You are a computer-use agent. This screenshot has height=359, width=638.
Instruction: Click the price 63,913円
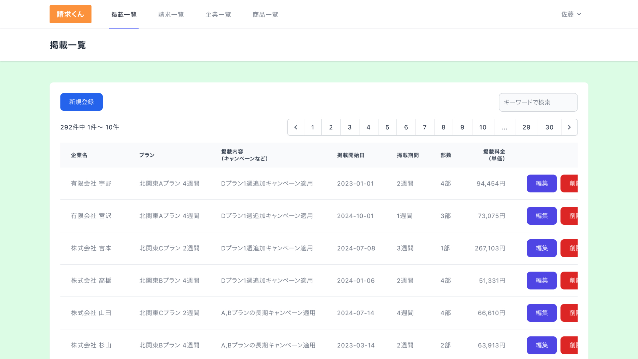[x=491, y=345]
